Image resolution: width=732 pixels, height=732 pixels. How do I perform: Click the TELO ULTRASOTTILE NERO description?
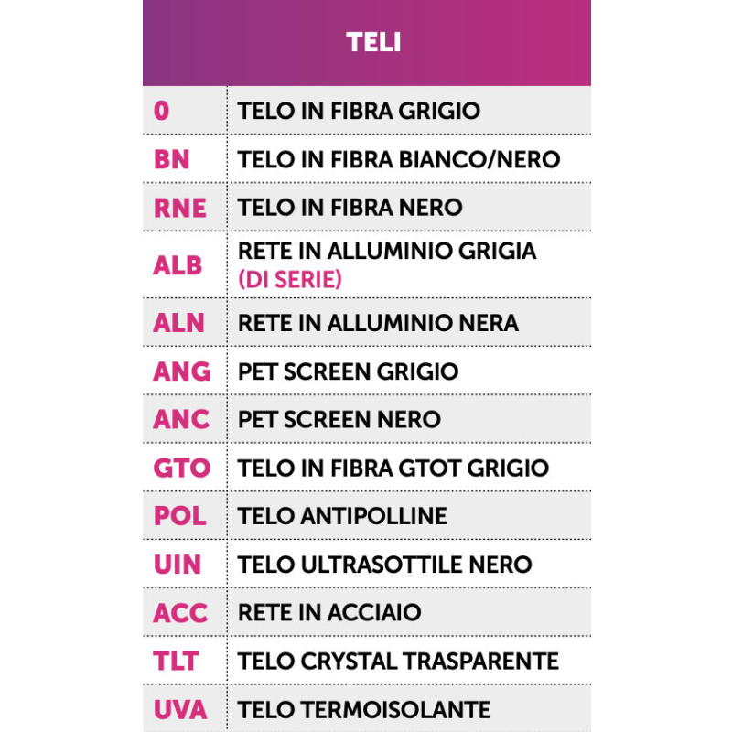click(385, 565)
